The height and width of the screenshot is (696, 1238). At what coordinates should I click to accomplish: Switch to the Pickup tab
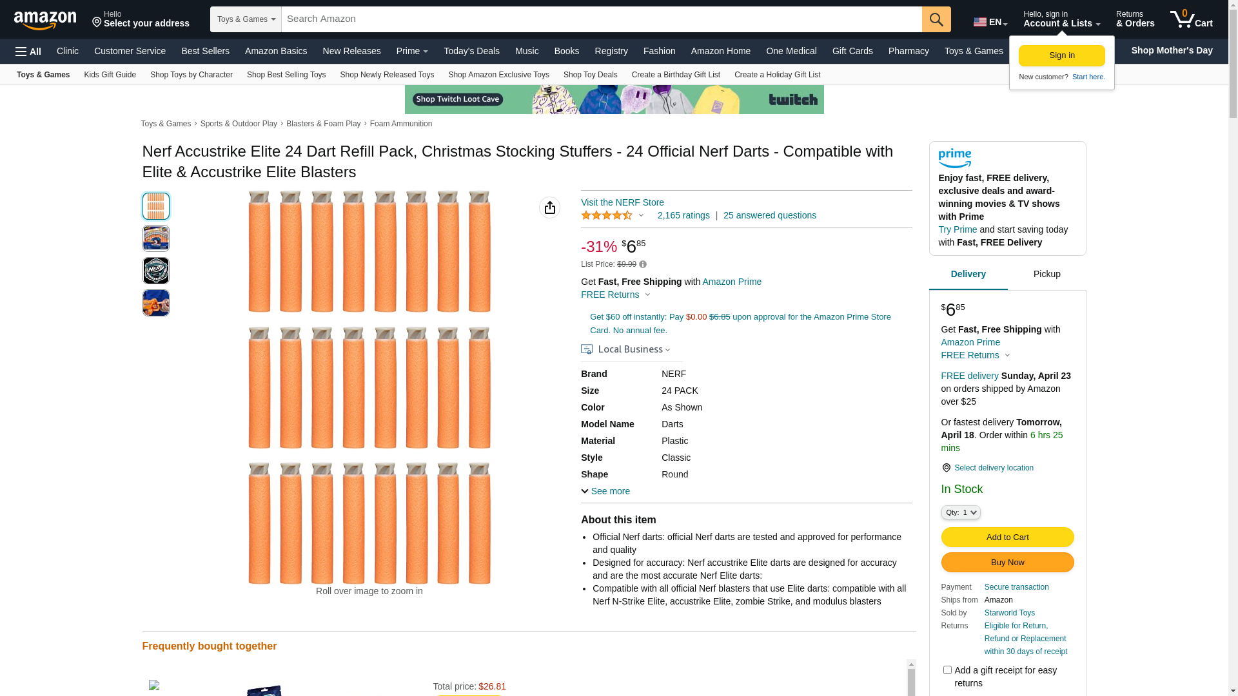tap(1046, 275)
